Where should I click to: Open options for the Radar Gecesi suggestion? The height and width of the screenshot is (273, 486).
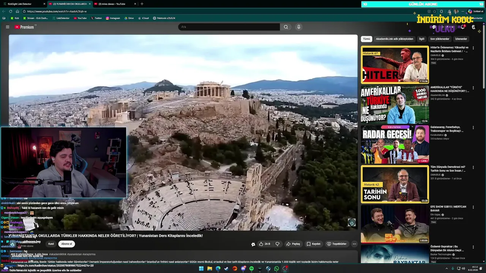(x=473, y=128)
